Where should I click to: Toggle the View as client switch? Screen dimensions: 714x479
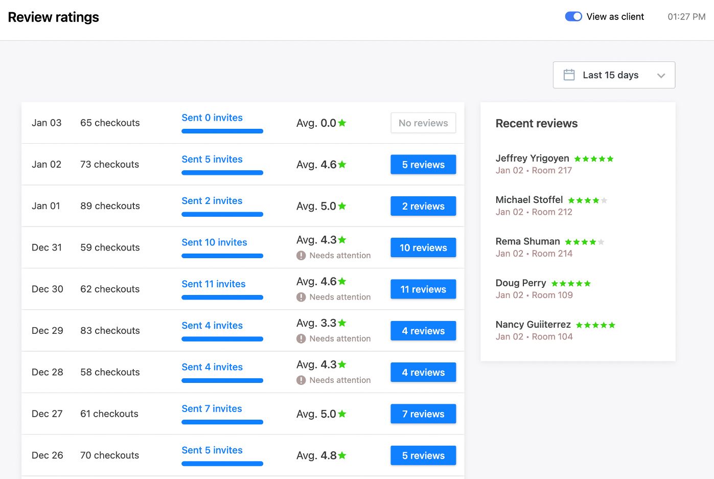click(x=573, y=16)
